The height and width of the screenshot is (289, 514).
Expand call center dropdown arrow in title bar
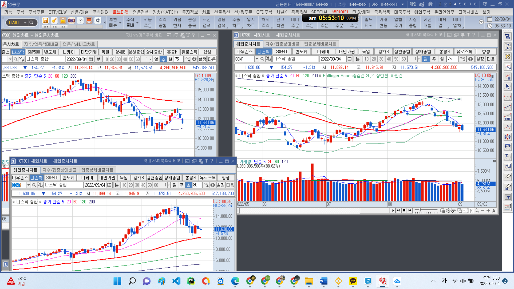pyautogui.click(x=403, y=4)
